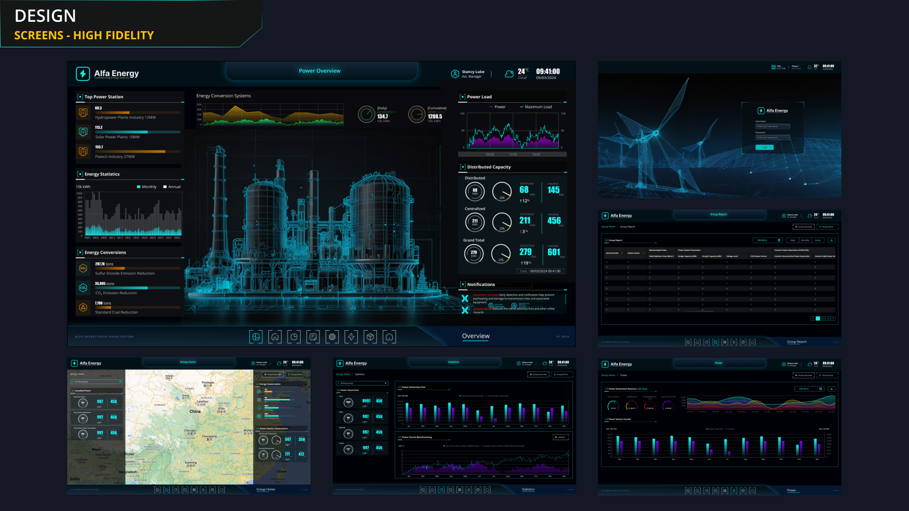Screen dimensions: 909x511
Task: Click the Power Load timeline slider bar
Action: pyautogui.click(x=512, y=154)
